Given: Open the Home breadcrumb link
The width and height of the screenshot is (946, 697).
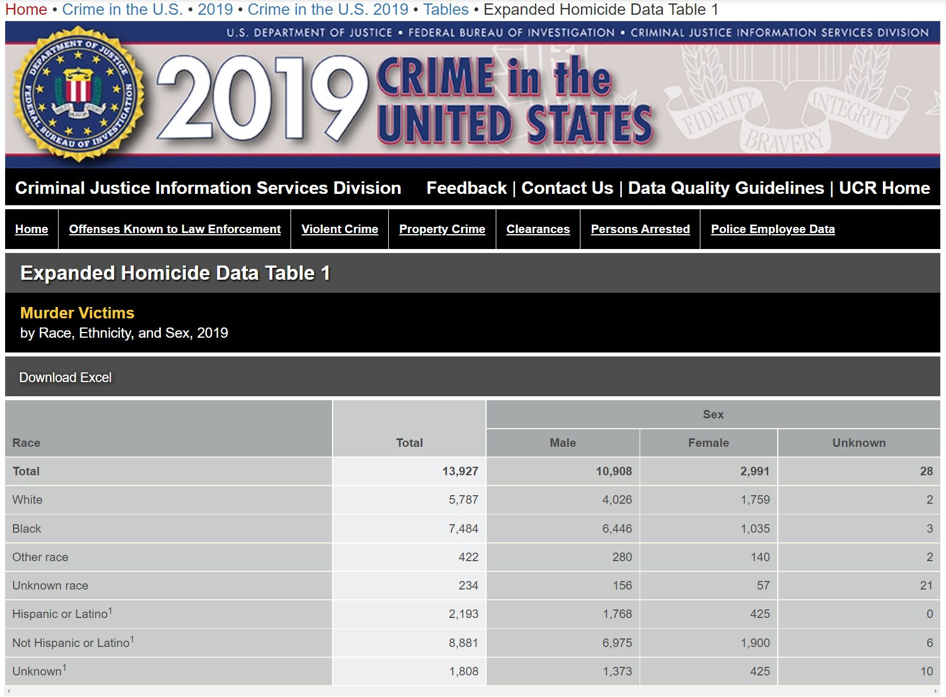Looking at the screenshot, I should click(26, 10).
